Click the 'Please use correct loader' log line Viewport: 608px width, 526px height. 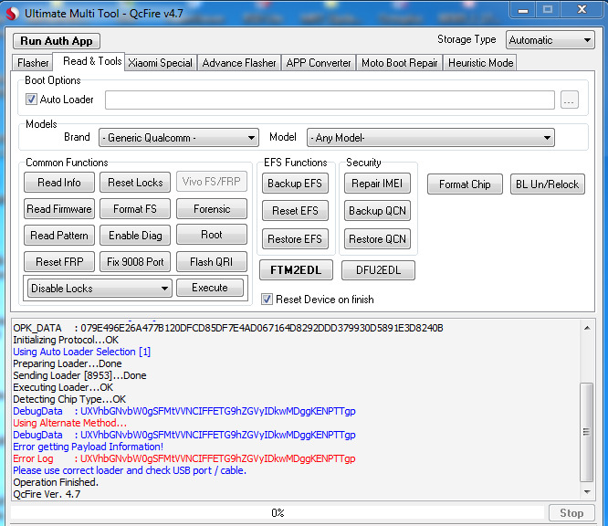pyautogui.click(x=130, y=470)
